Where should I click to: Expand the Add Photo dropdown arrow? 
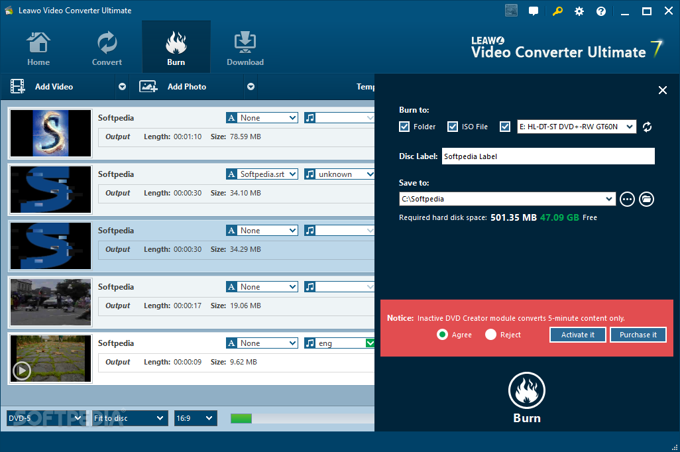point(251,87)
